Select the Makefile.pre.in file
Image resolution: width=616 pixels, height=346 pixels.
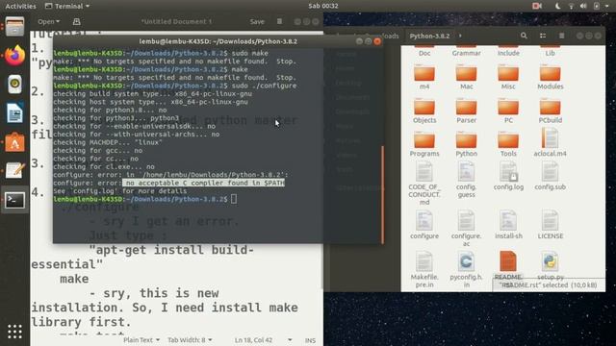point(424,270)
